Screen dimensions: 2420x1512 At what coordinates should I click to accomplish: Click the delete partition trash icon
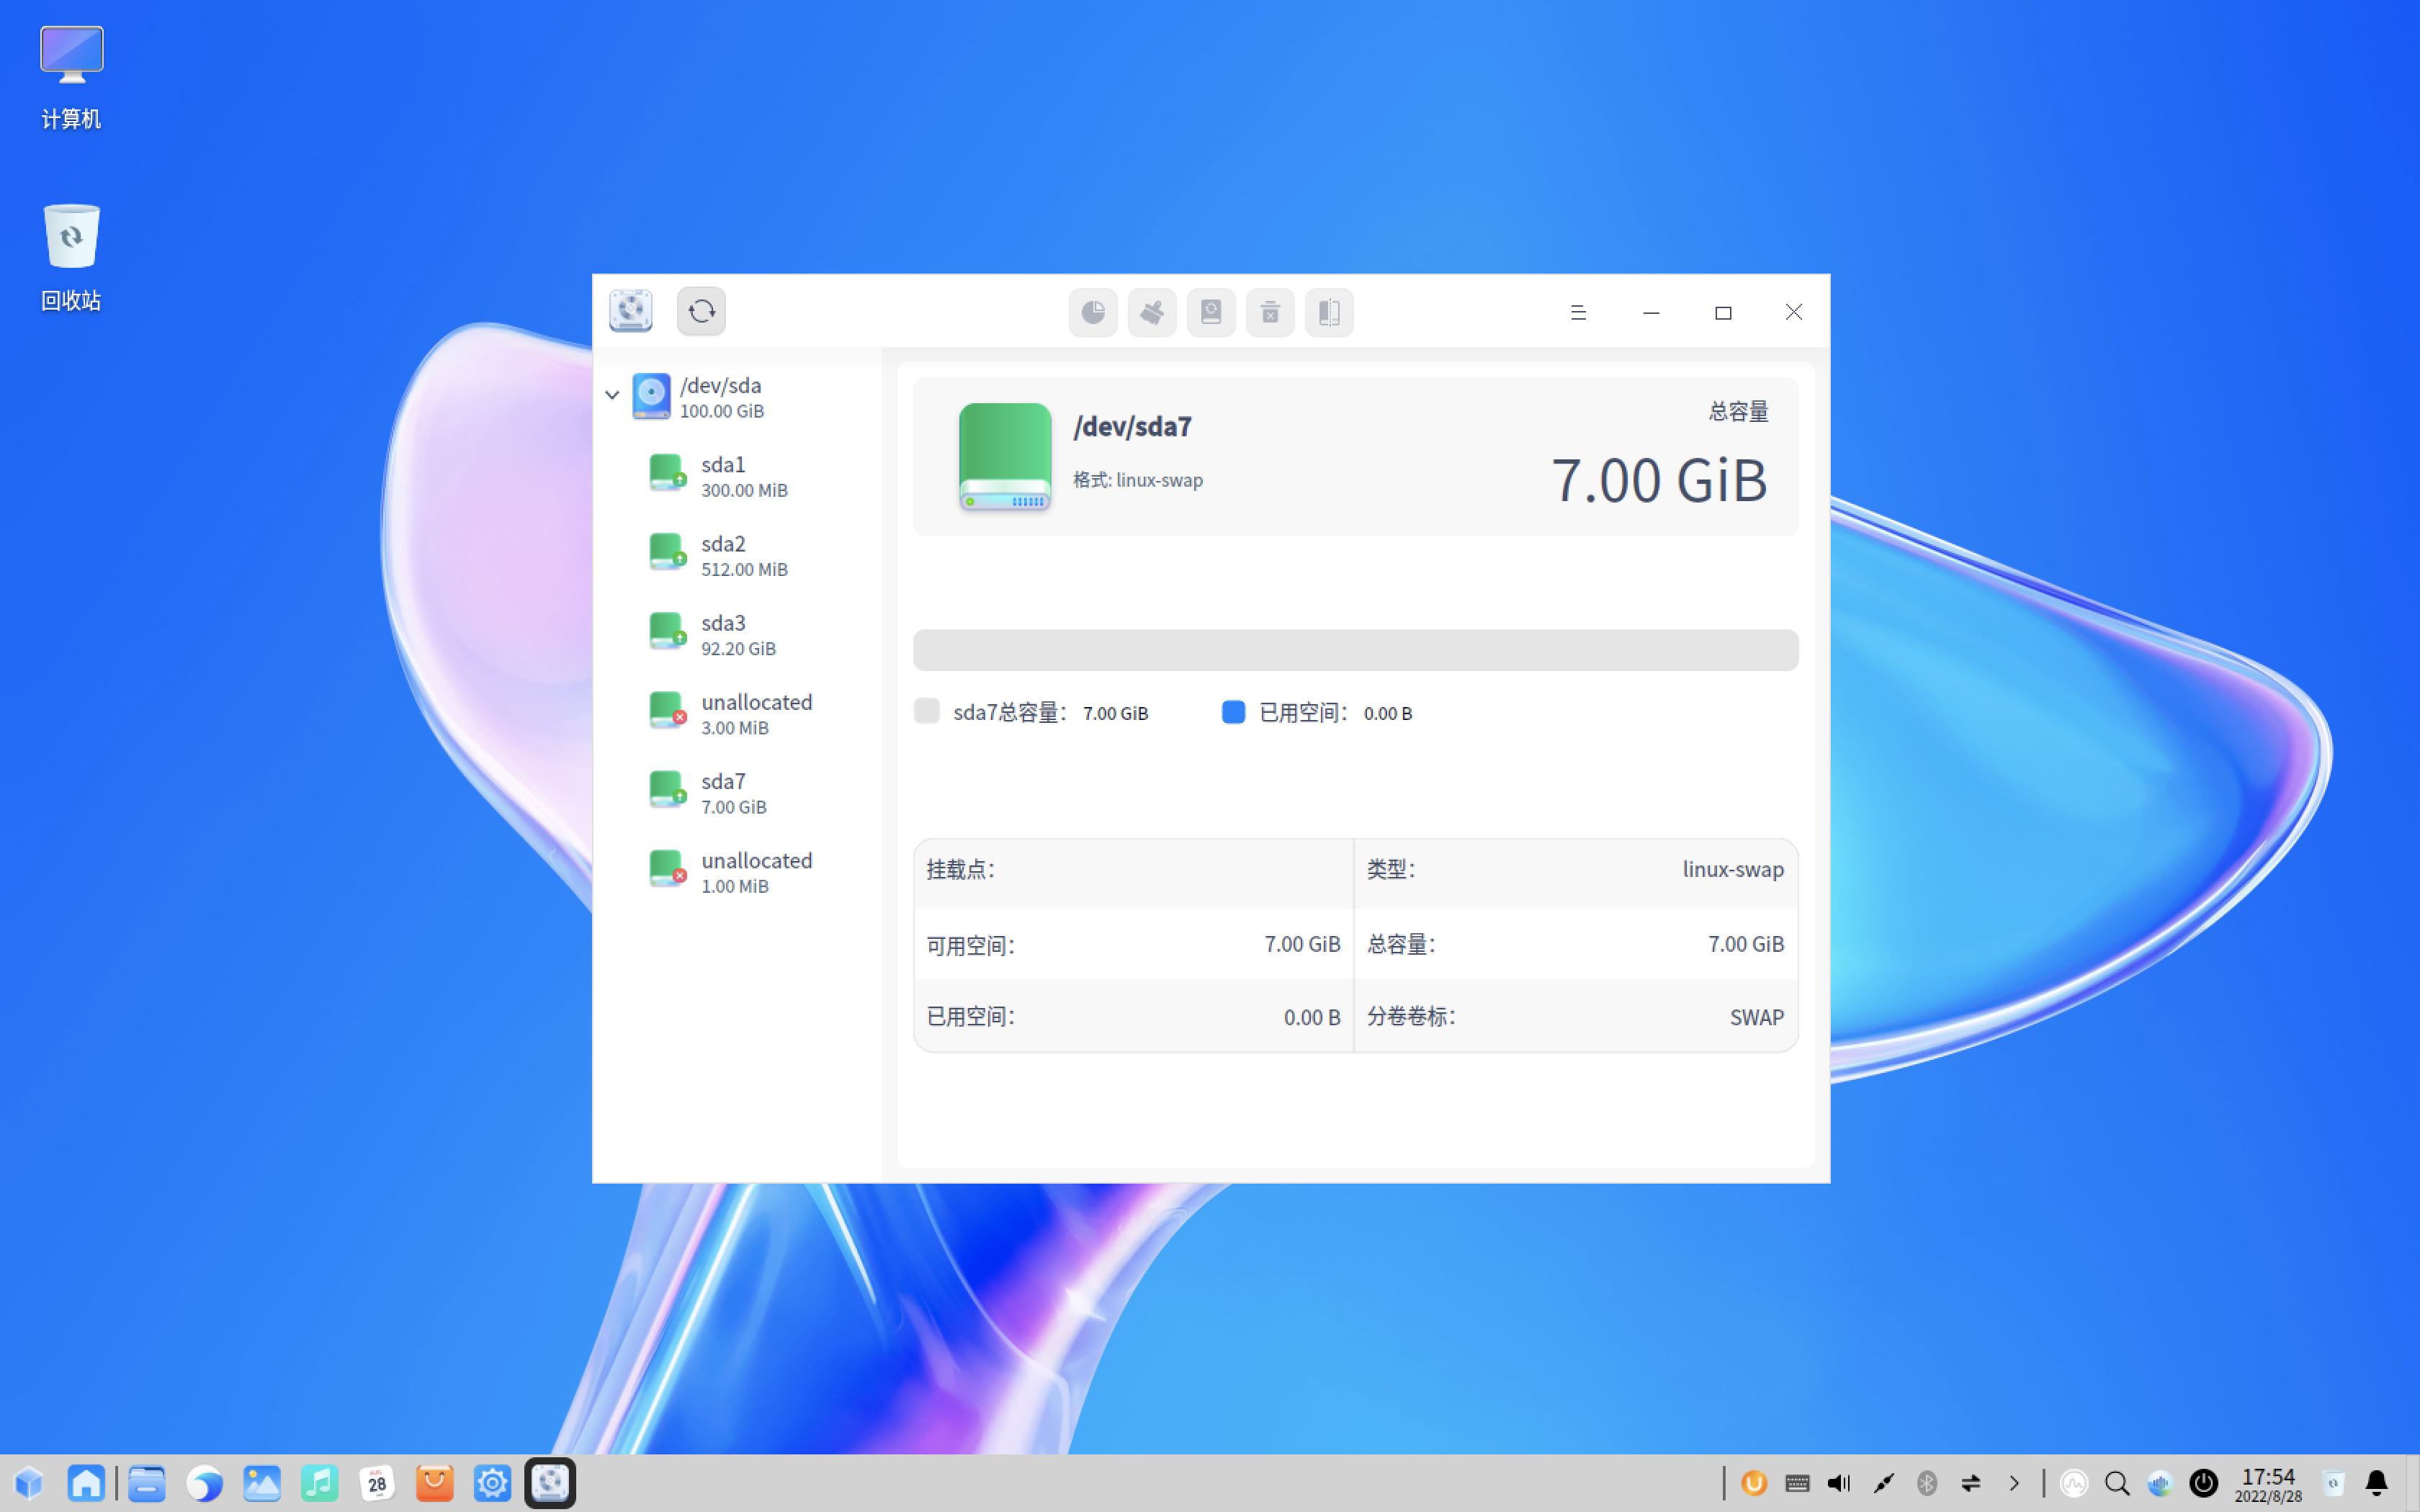pyautogui.click(x=1270, y=312)
